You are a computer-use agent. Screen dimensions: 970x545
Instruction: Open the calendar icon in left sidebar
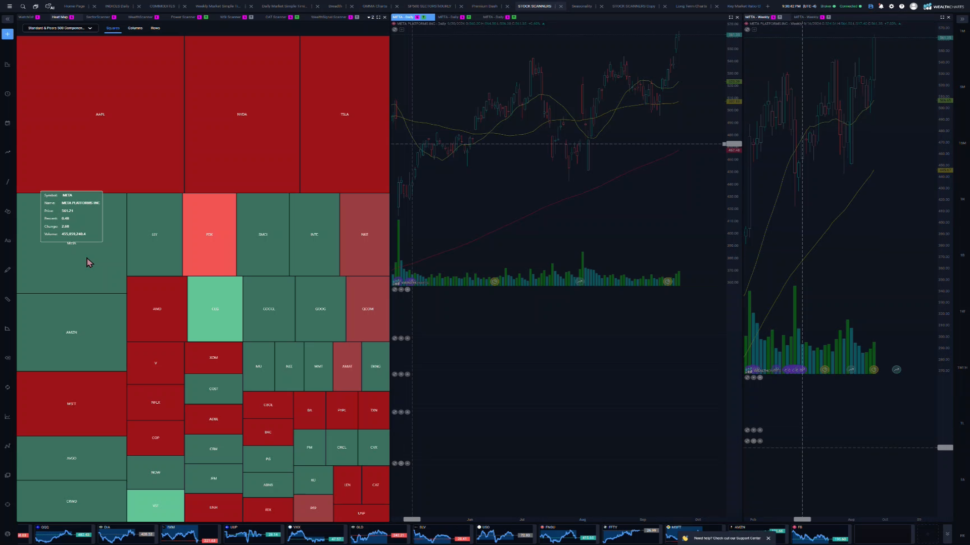point(7,123)
